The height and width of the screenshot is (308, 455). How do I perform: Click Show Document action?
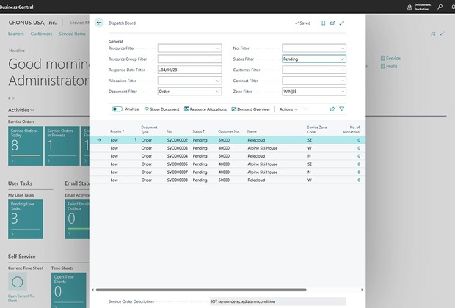pyautogui.click(x=161, y=109)
